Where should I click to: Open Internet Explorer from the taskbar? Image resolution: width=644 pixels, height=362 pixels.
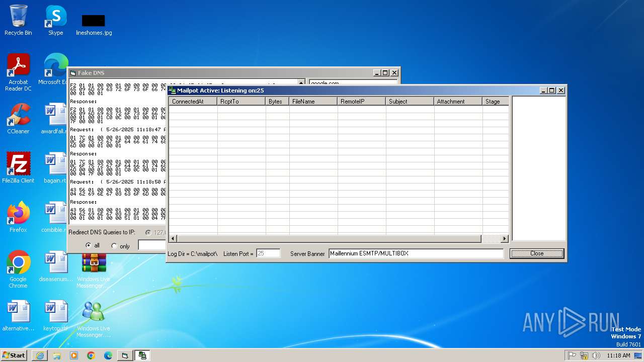40,355
